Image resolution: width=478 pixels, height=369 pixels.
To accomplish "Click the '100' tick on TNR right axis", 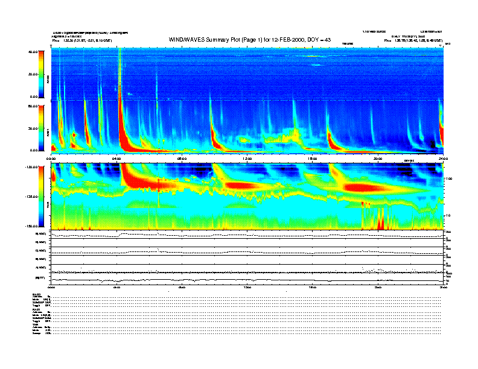I will (x=449, y=178).
